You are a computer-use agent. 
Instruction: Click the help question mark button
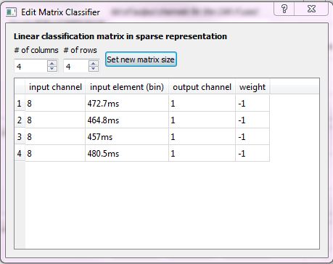tap(284, 9)
